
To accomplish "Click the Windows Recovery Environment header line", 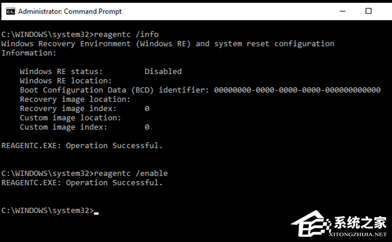I will [x=168, y=43].
